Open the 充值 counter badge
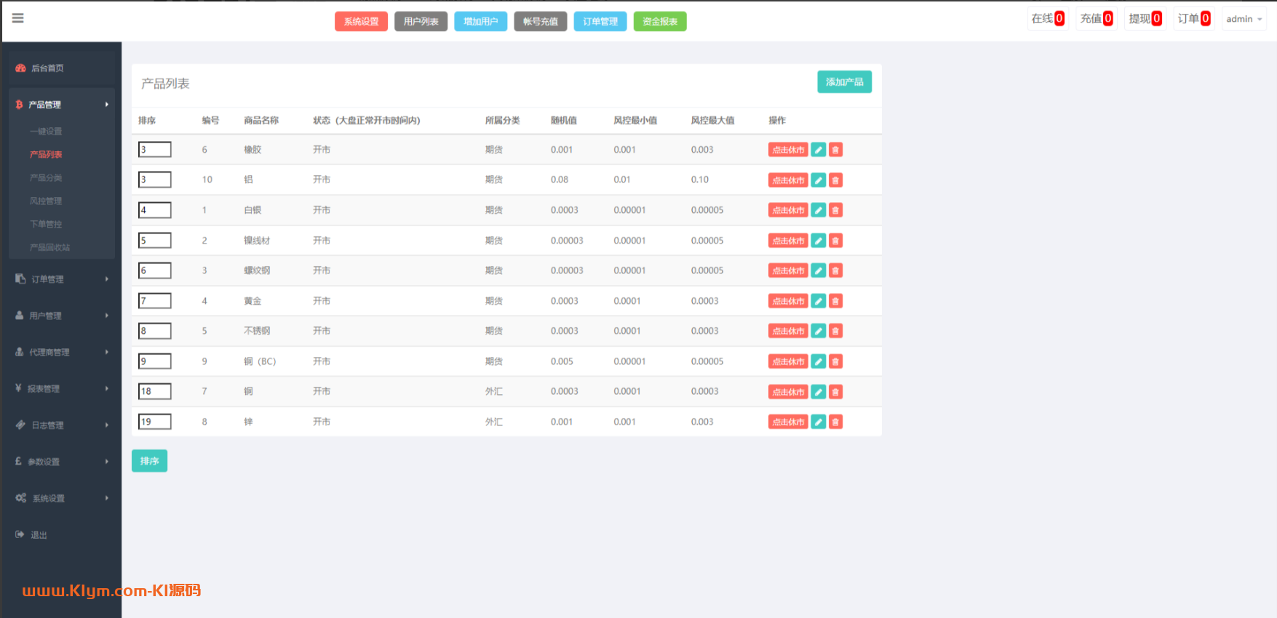 [1096, 19]
